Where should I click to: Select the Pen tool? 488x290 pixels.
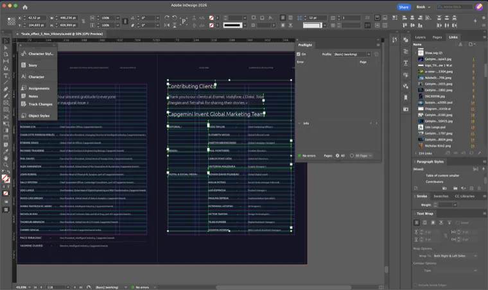coord(6,89)
